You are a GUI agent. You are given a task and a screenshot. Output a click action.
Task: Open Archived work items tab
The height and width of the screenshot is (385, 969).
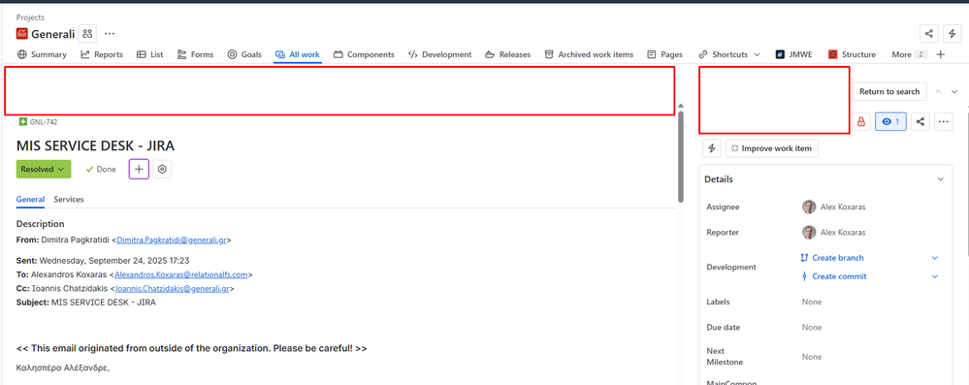point(589,54)
